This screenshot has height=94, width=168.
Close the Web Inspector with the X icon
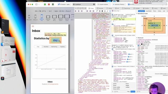coord(76,8)
